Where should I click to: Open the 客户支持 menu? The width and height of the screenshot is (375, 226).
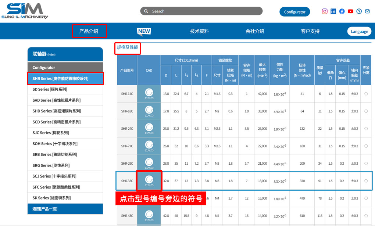(x=310, y=31)
